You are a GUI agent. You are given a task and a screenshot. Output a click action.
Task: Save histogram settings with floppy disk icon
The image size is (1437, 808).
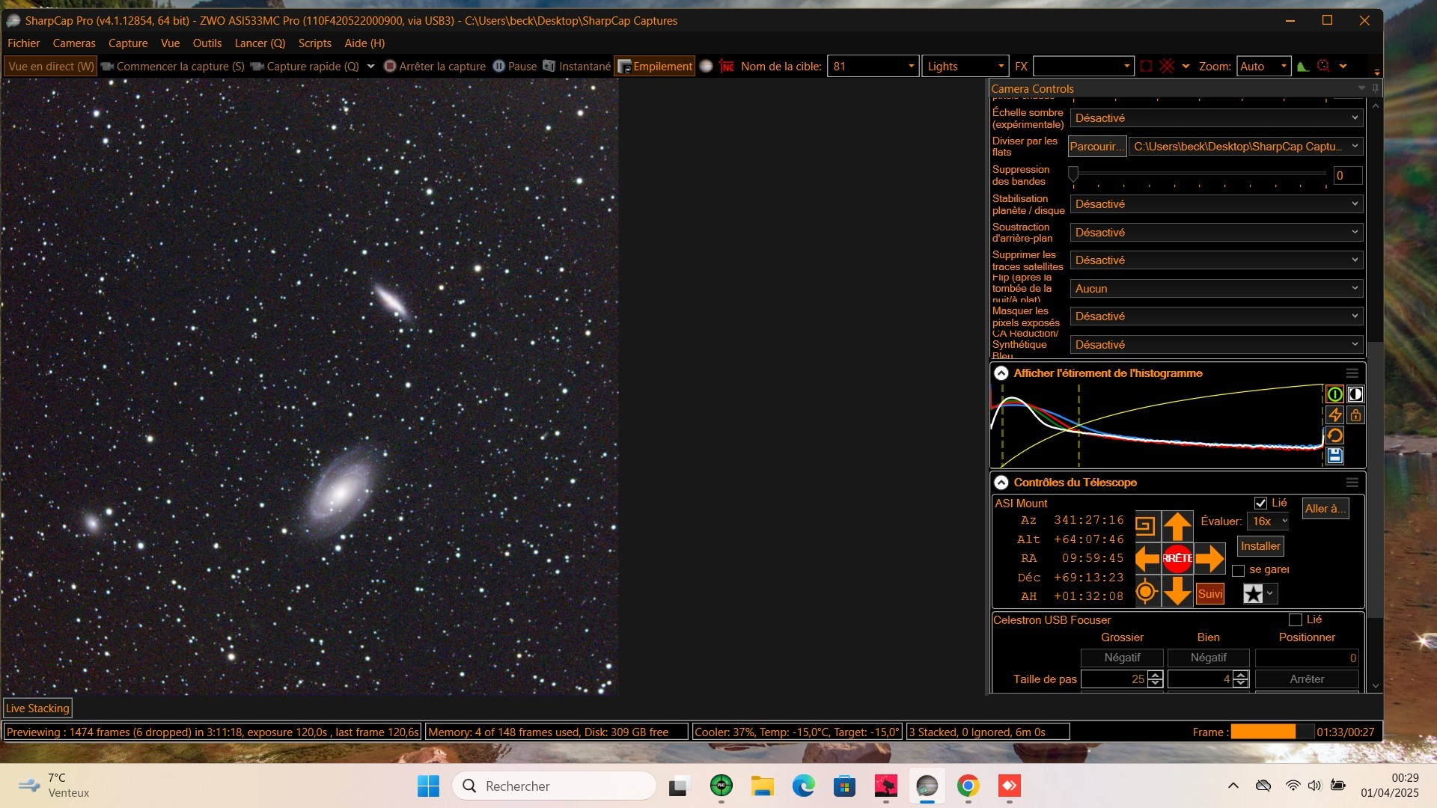pos(1334,456)
